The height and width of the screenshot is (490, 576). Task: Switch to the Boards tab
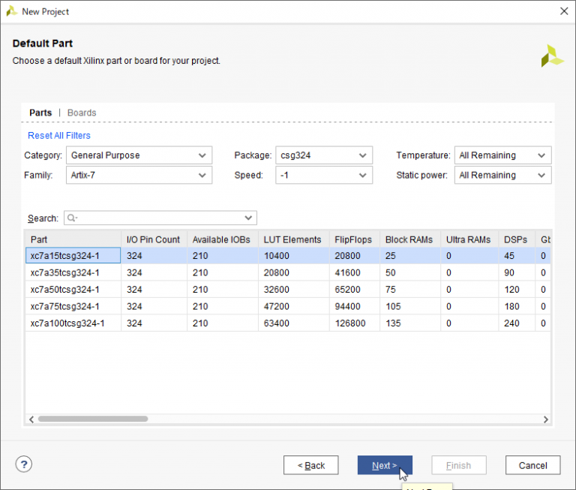[82, 113]
